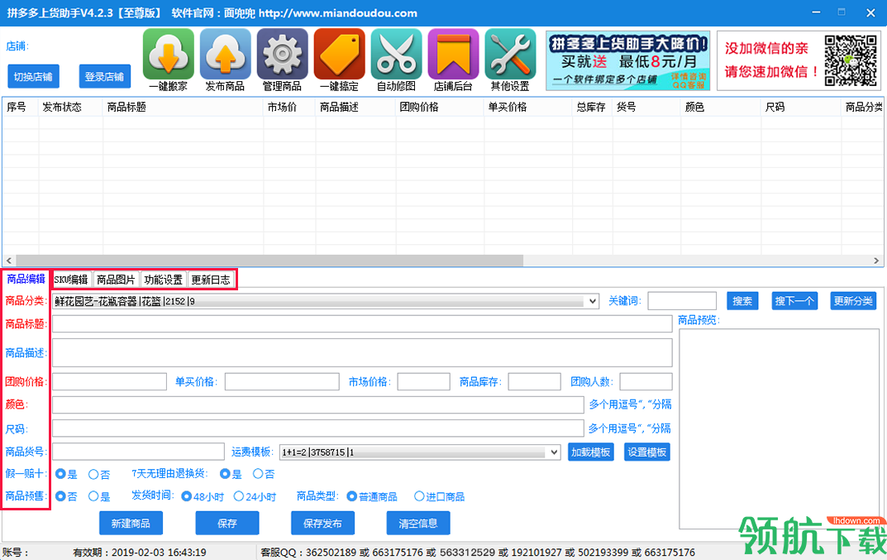Focus the 团购价格 input field

(110, 381)
